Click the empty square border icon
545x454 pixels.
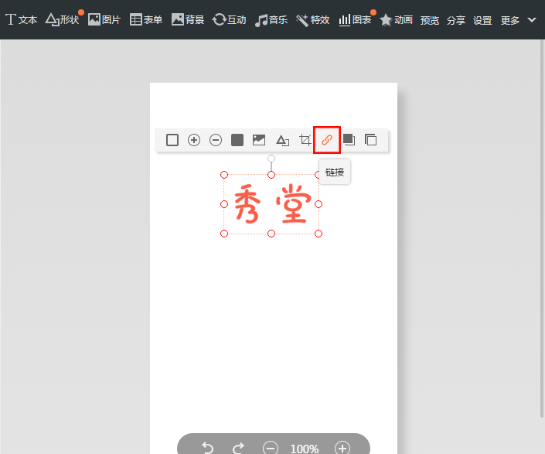pos(172,140)
